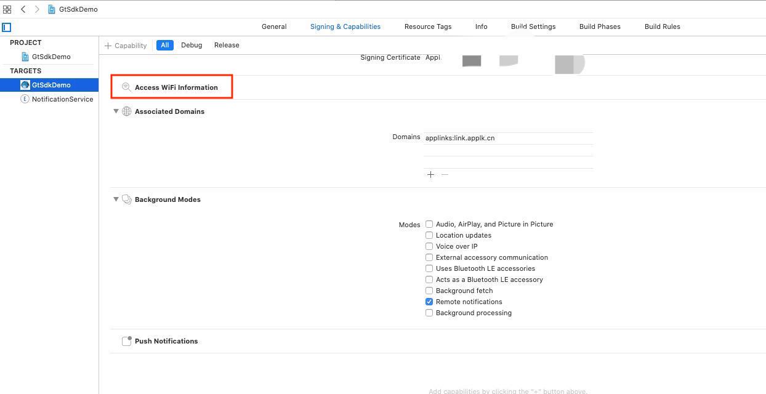Click the applinks:link.applk.cn domain entry
Screen dimensions: 766x394
point(508,138)
